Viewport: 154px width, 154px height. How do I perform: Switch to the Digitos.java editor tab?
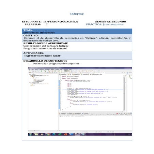point(73,73)
